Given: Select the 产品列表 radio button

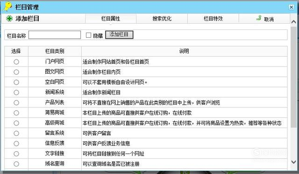Looking at the screenshot, I should 16,103.
